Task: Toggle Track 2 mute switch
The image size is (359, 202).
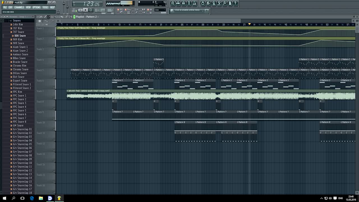Action: pyautogui.click(x=54, y=45)
